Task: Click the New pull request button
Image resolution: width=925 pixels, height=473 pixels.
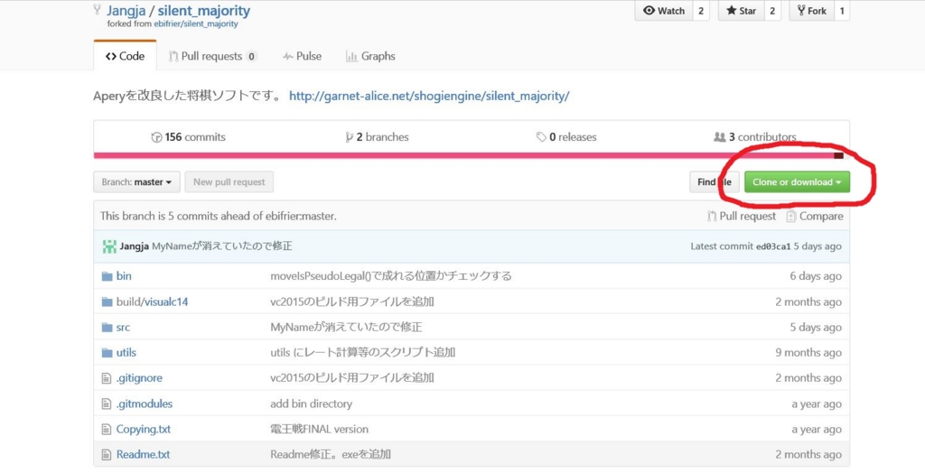Action: point(229,181)
